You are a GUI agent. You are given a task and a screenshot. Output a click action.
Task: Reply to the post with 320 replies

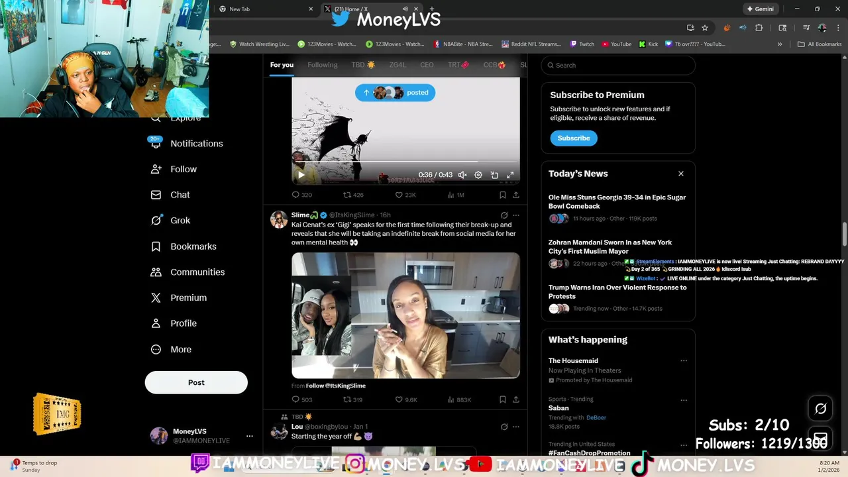coord(301,195)
